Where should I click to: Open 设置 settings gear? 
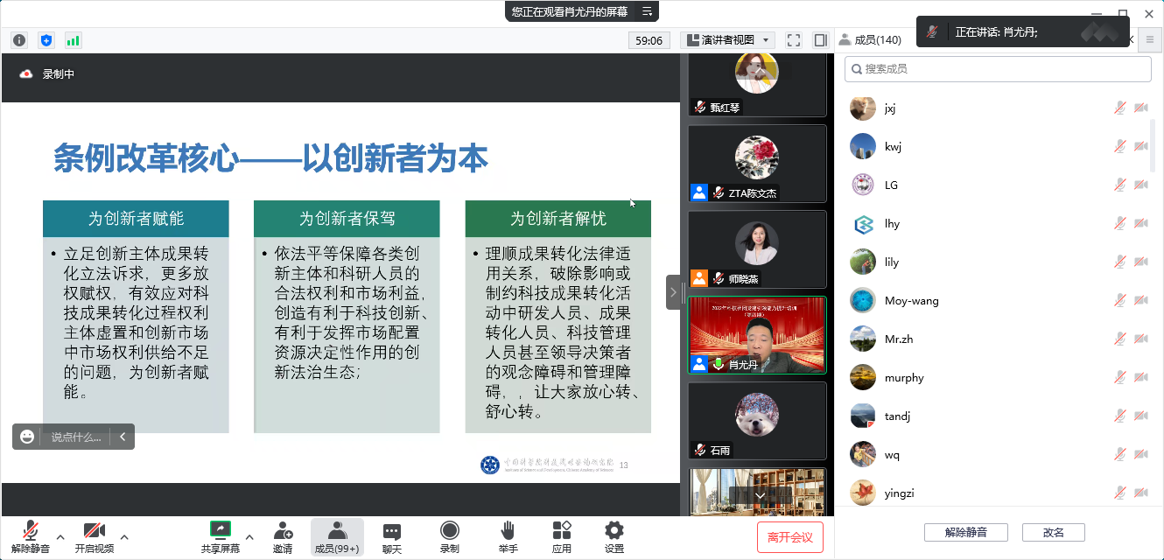614,537
